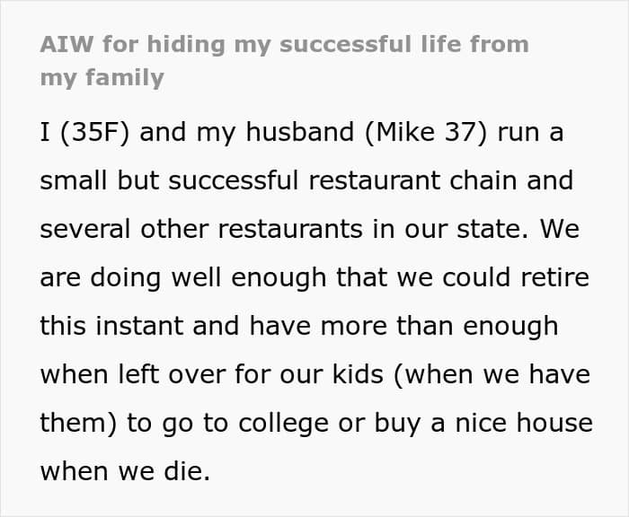Click the word 'restaurants' in the third line

click(x=290, y=229)
